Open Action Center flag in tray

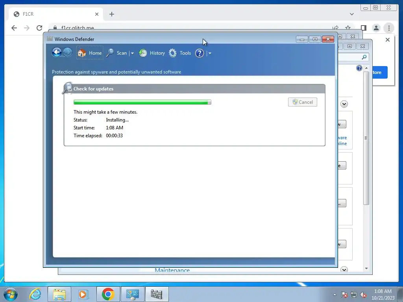click(344, 295)
